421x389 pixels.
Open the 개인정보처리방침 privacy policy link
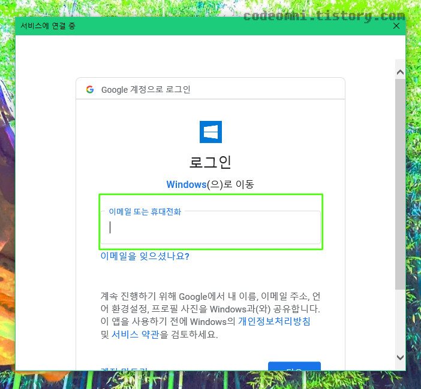tap(274, 321)
